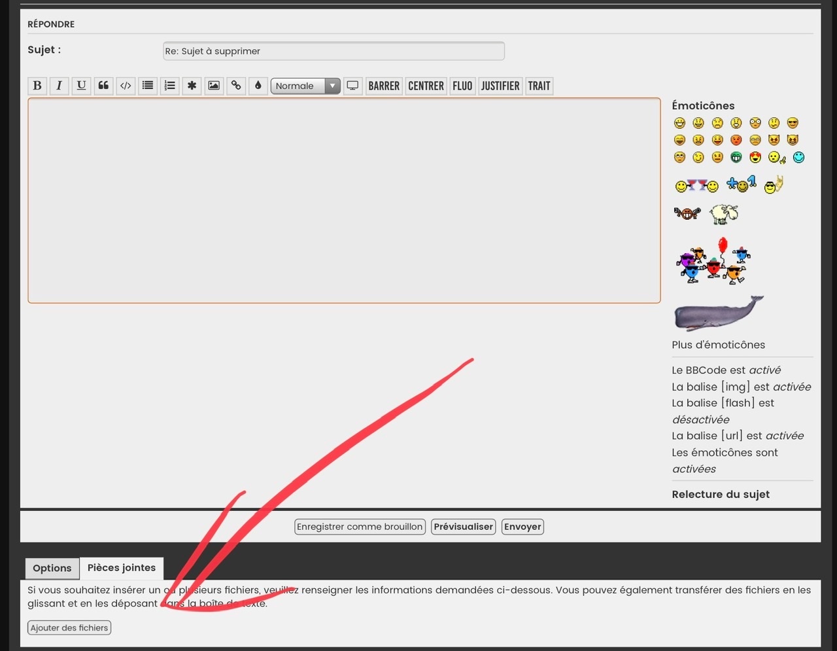Click the monitor screen toolbar icon
837x651 pixels.
[352, 86]
